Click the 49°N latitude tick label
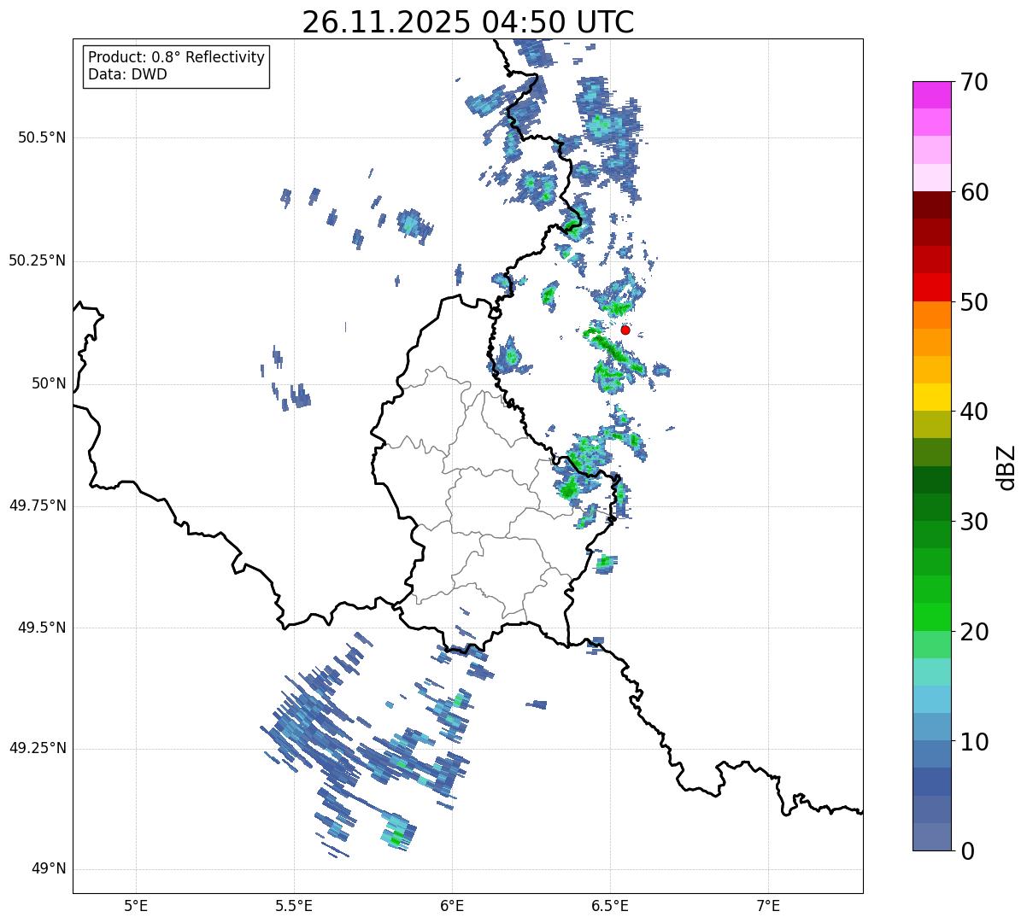 click(48, 869)
